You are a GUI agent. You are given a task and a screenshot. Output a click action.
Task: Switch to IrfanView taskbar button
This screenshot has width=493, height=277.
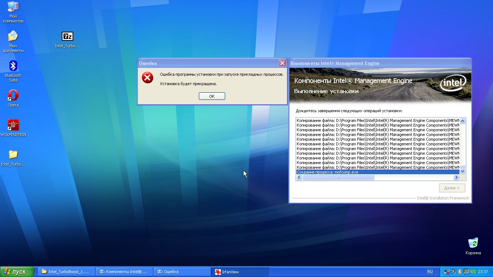tap(240, 272)
